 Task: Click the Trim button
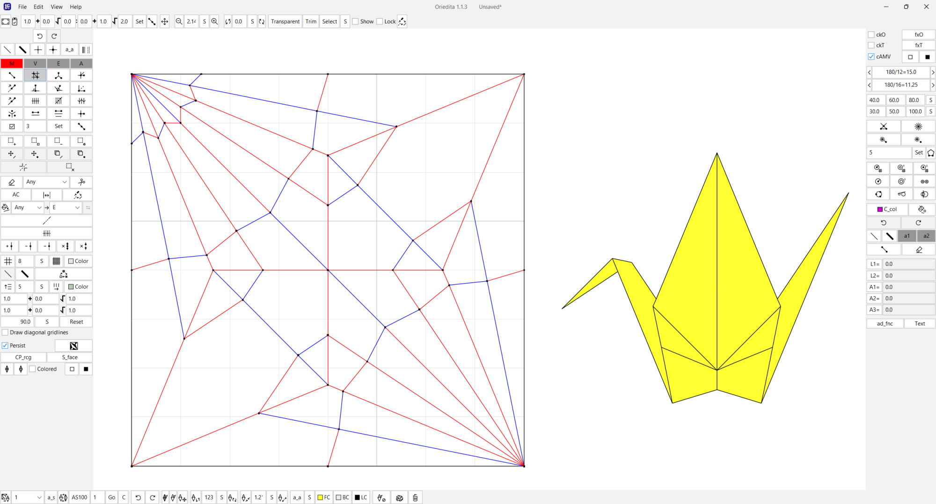[x=311, y=22]
